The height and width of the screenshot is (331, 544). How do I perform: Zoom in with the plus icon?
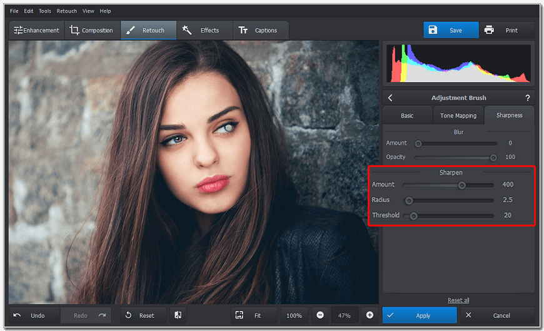click(370, 315)
